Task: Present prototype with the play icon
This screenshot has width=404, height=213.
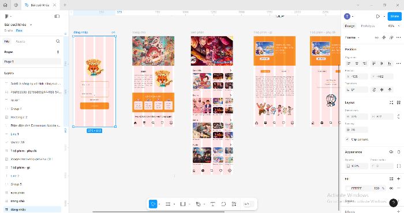Action: [x=377, y=16]
